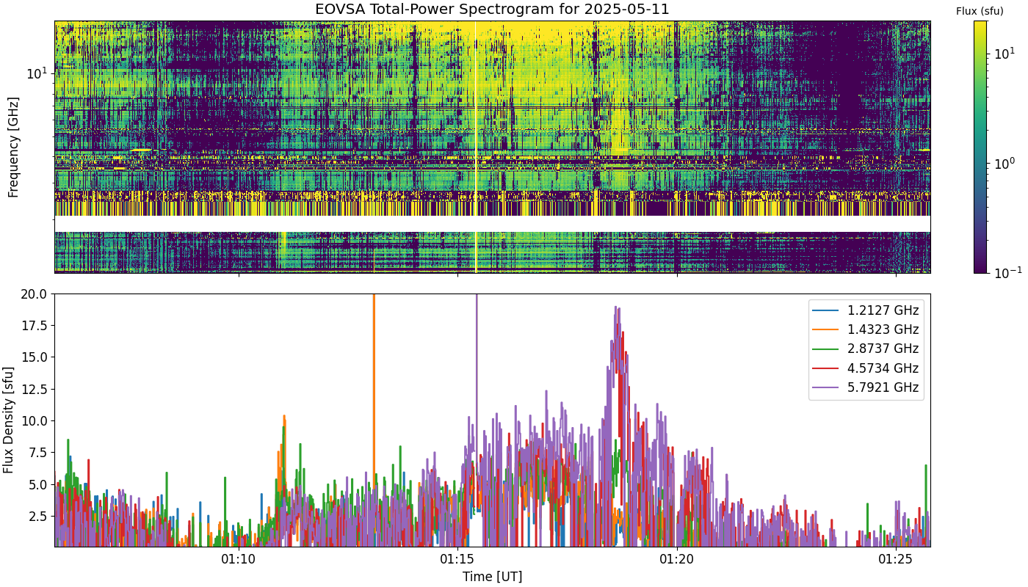Click the 01:10 time tick label

[x=239, y=560]
